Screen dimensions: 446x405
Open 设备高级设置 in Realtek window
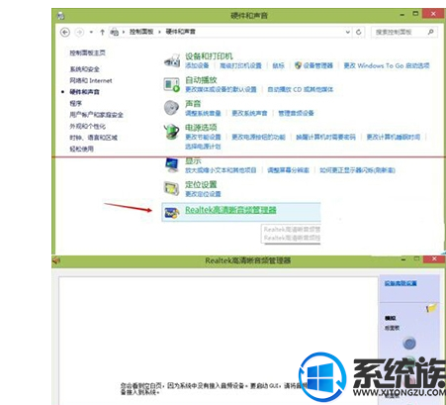tap(401, 283)
